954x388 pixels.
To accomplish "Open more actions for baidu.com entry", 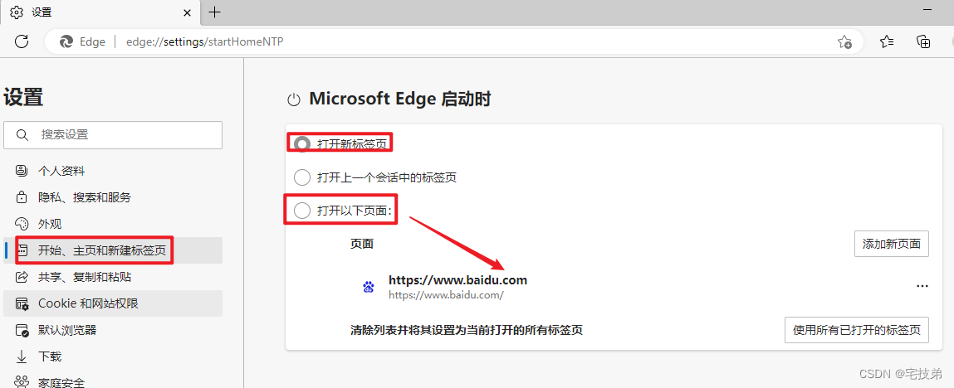I will point(922,286).
